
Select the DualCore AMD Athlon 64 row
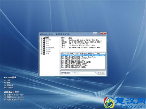coord(81,40)
